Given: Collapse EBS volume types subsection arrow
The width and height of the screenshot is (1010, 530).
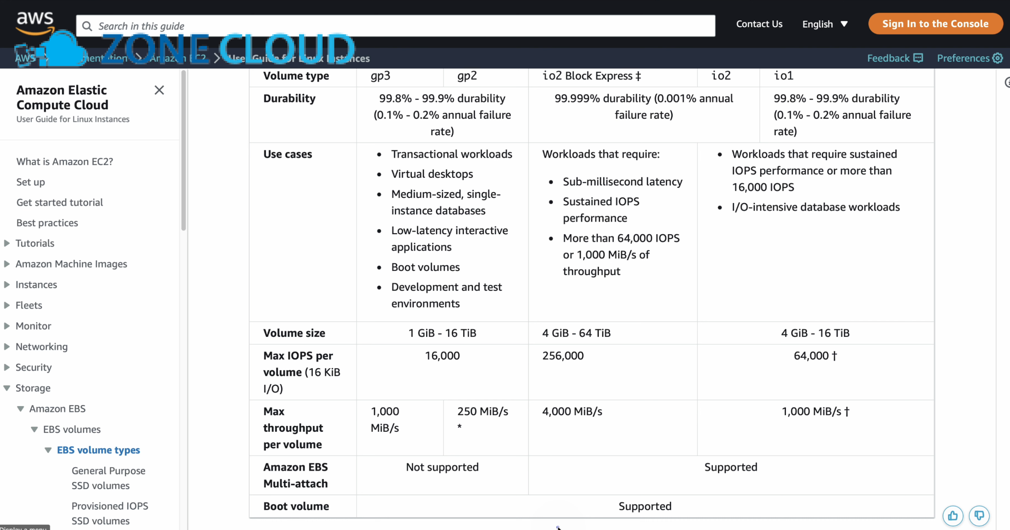Looking at the screenshot, I should point(48,450).
